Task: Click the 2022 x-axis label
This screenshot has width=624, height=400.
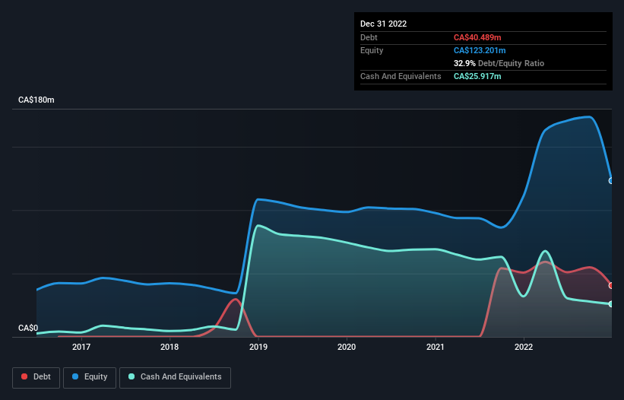Action: (524, 347)
